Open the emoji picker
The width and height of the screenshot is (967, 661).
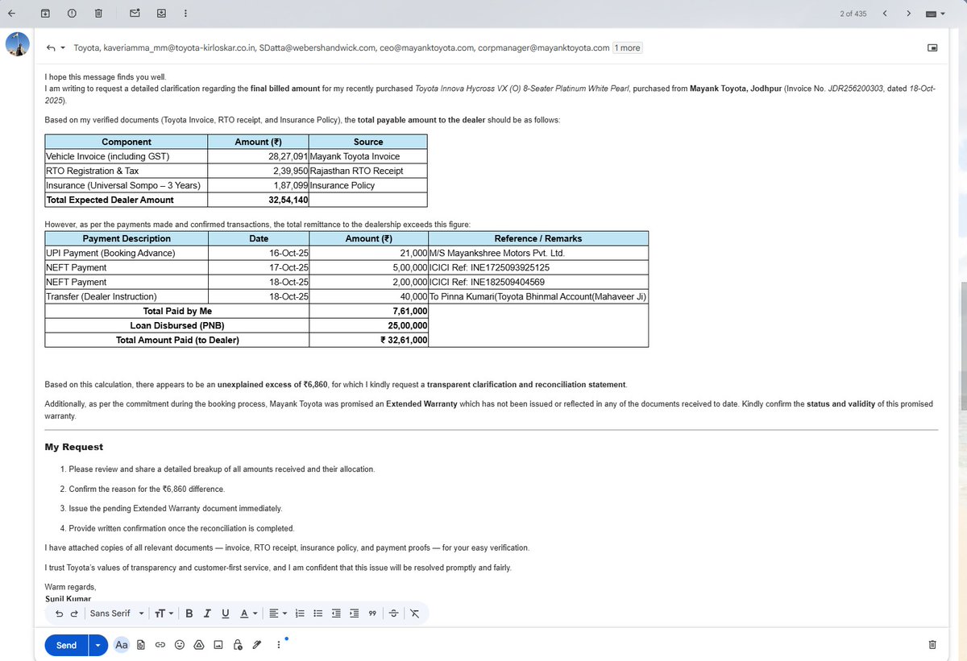click(x=179, y=645)
